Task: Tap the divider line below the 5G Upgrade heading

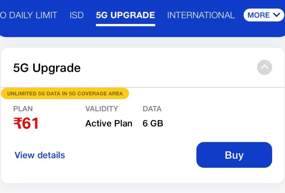Action: coord(142,88)
